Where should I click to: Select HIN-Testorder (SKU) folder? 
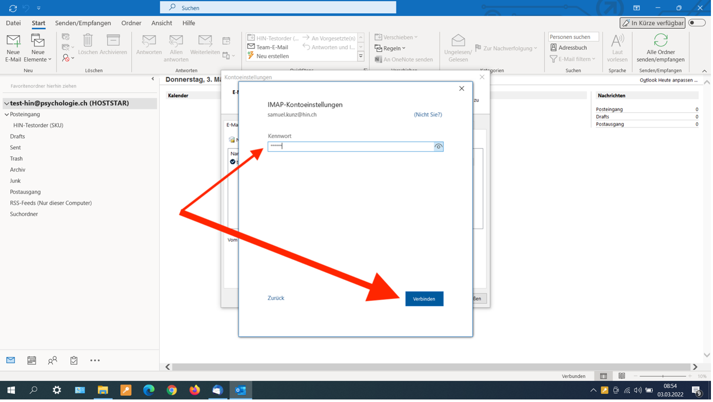(38, 125)
